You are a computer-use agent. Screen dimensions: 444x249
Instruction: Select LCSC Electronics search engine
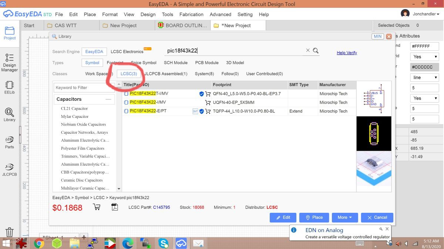coord(127,52)
